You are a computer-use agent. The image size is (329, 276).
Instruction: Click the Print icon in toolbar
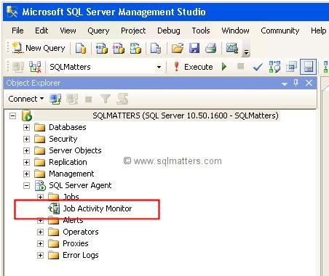point(211,48)
